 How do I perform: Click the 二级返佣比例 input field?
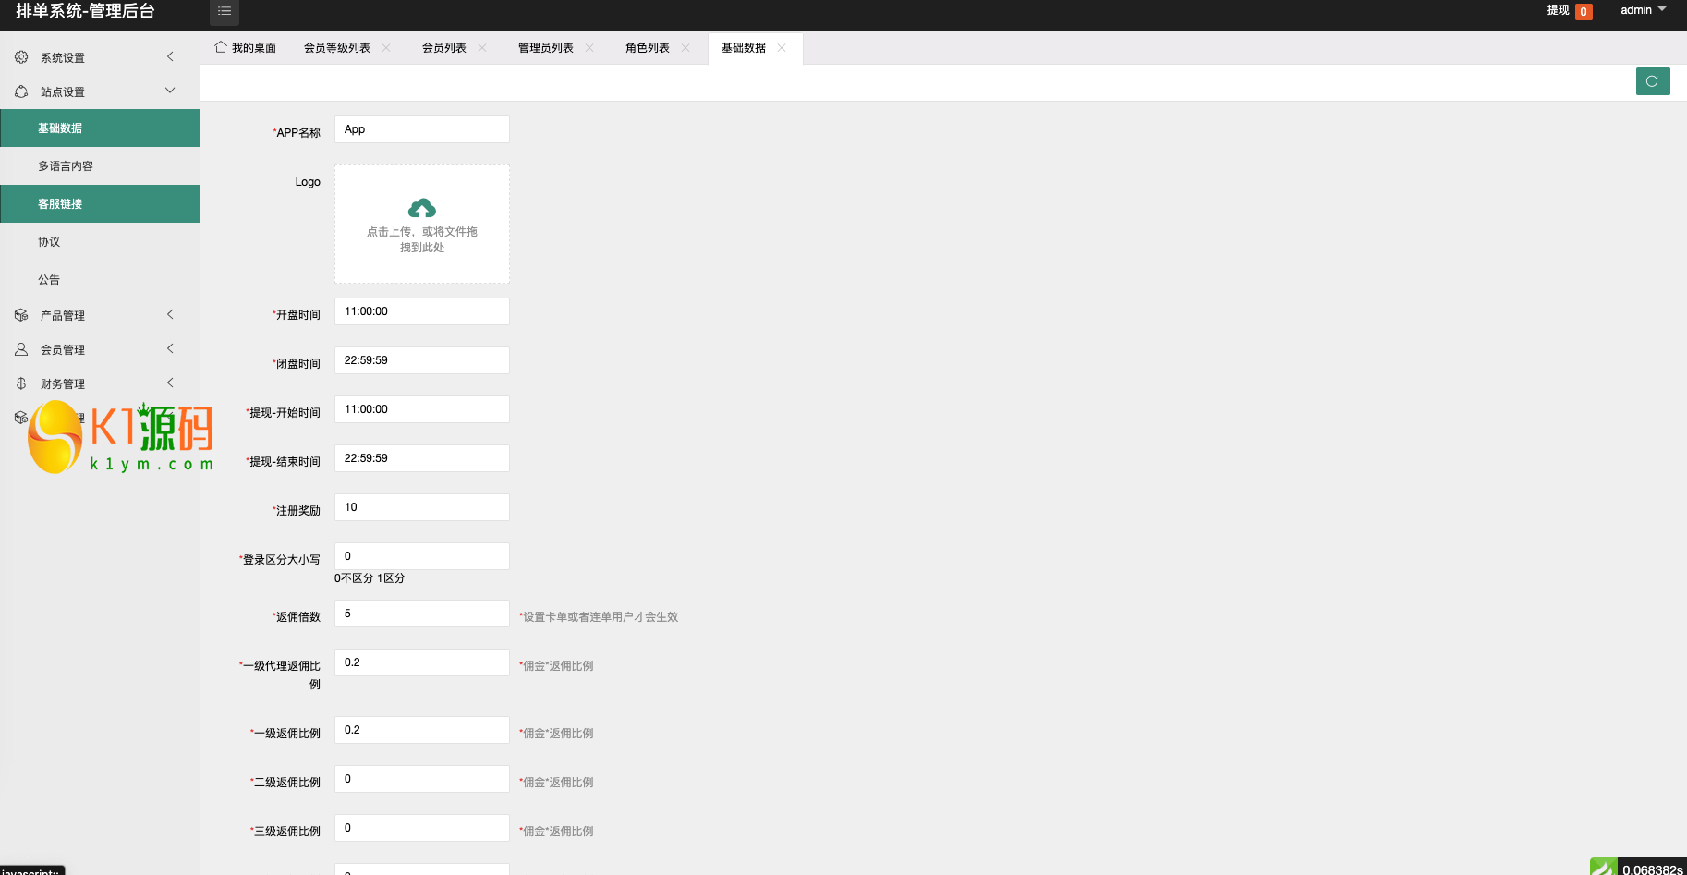click(x=422, y=779)
